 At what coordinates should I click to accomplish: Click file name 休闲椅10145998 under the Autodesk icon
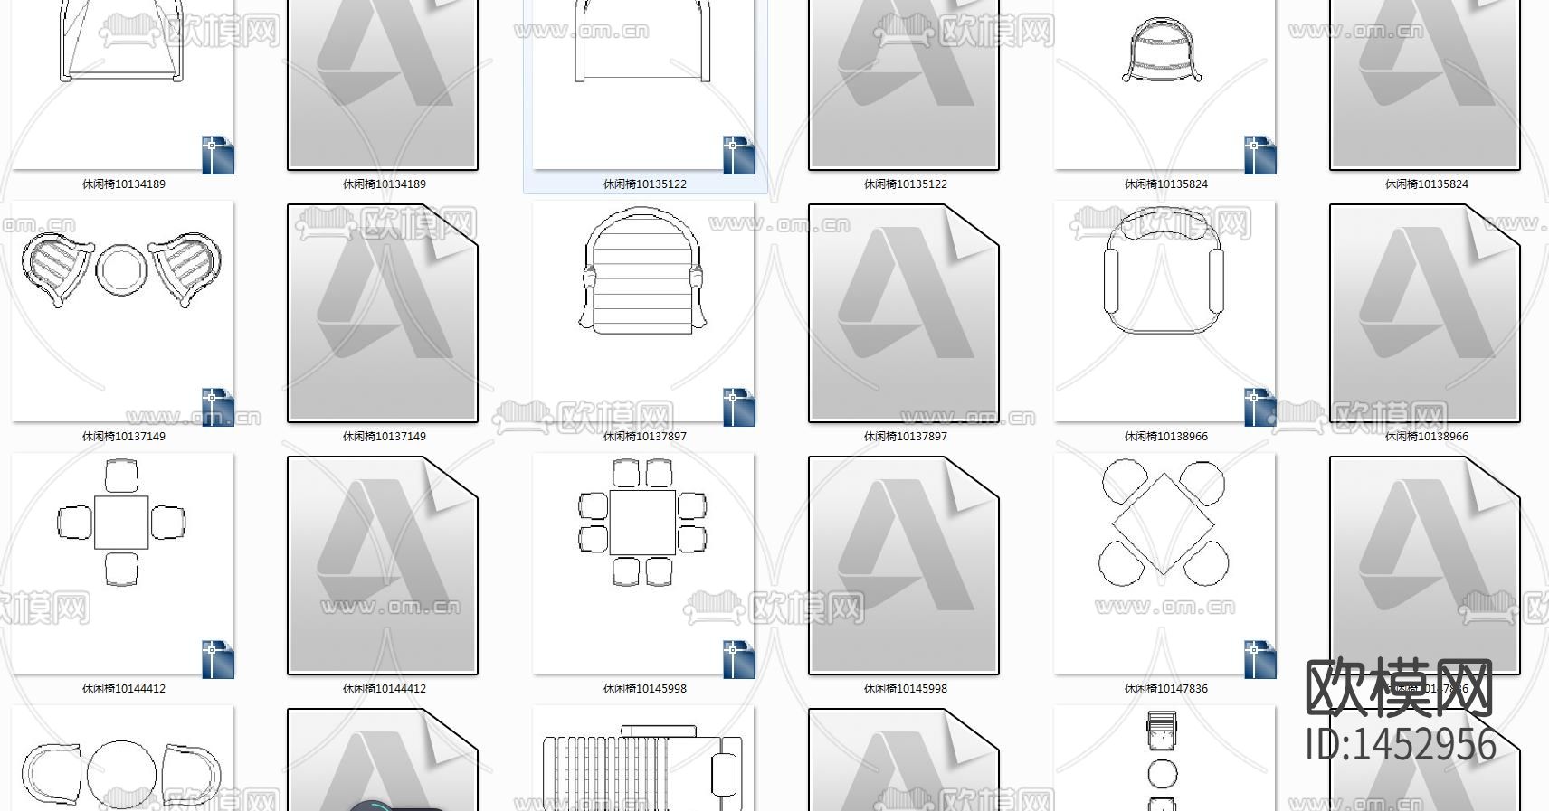pos(906,689)
